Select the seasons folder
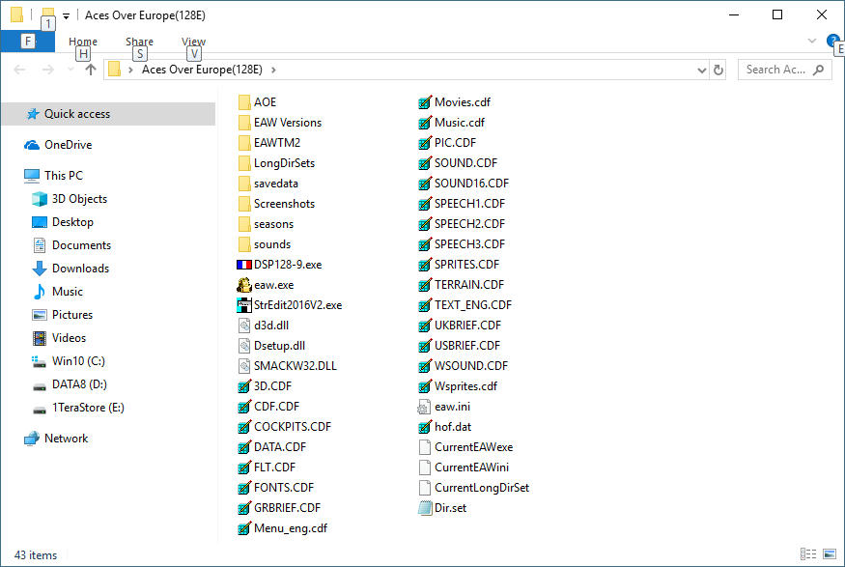This screenshot has width=845, height=567. tap(266, 224)
